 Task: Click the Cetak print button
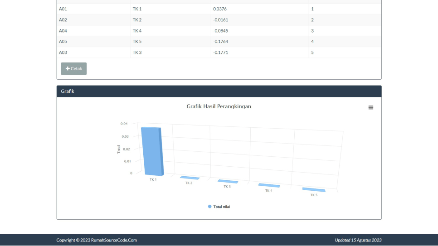74,68
